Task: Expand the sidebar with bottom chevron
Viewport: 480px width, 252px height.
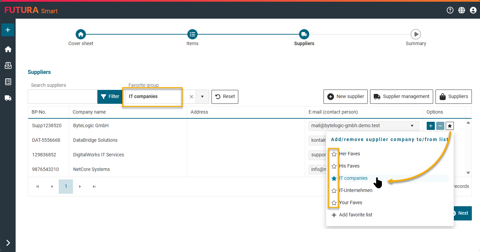Action: tap(8, 243)
